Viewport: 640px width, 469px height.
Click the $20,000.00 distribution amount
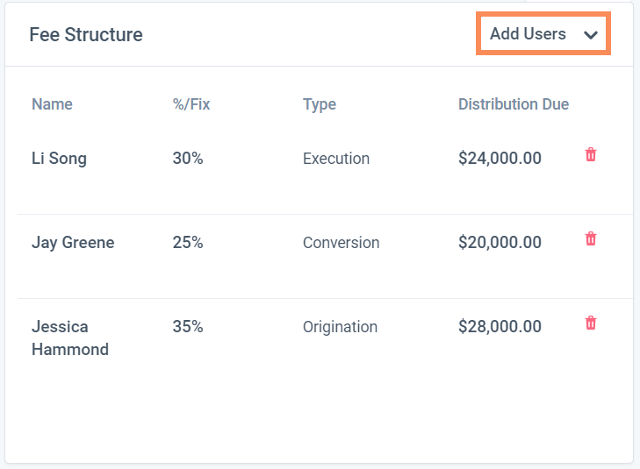[500, 243]
